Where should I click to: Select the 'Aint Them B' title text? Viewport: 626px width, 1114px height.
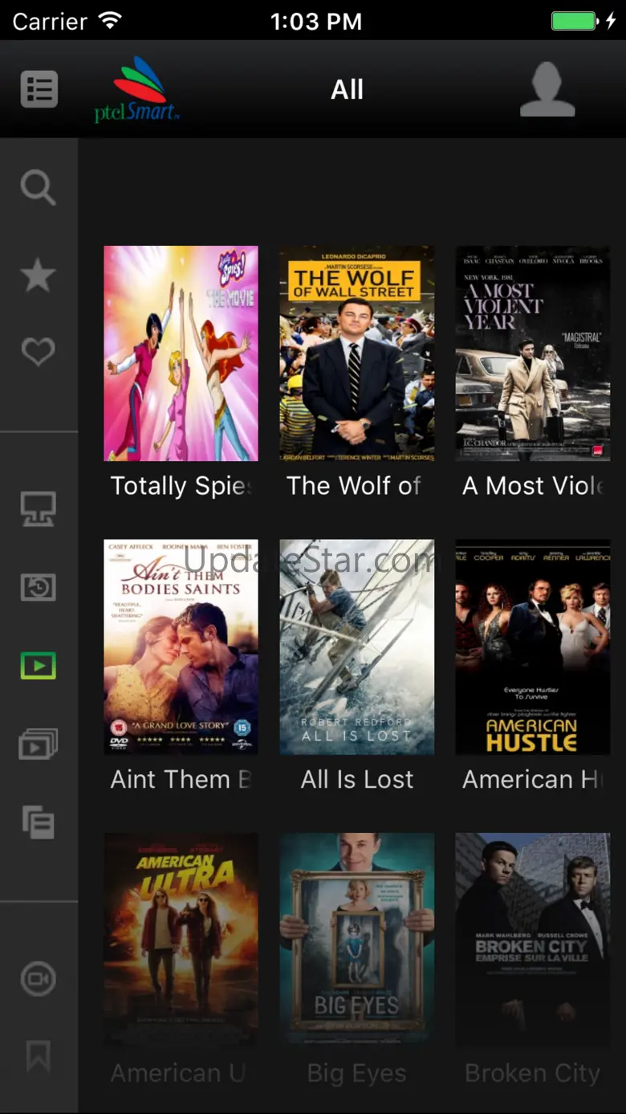click(x=181, y=779)
